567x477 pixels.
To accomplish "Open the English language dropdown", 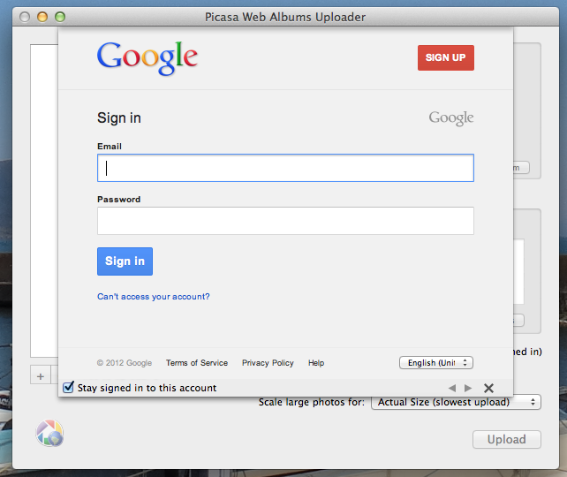I will (x=436, y=363).
